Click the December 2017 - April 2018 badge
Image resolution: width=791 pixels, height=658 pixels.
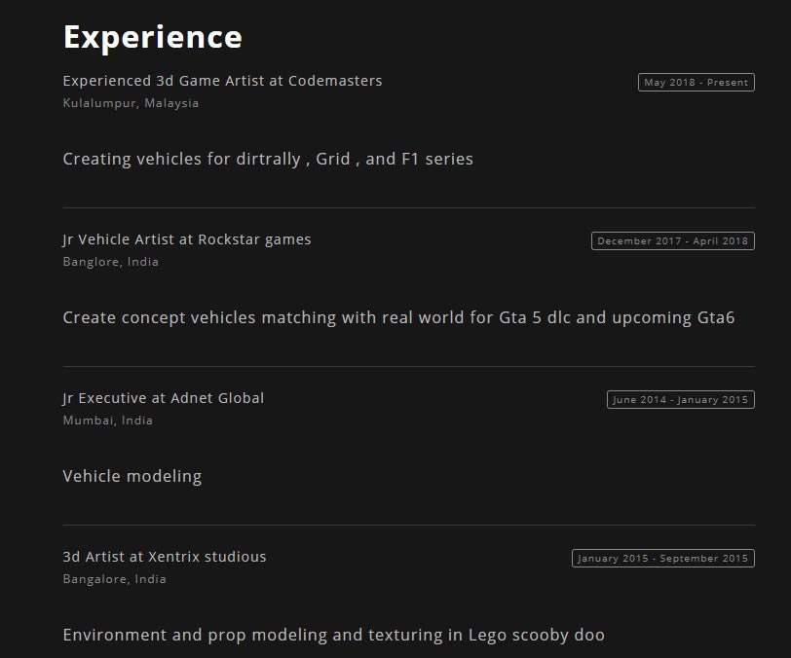[673, 241]
